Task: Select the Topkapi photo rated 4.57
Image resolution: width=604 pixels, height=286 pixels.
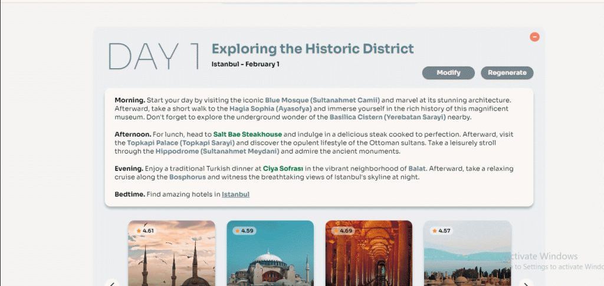Action: pyautogui.click(x=468, y=253)
